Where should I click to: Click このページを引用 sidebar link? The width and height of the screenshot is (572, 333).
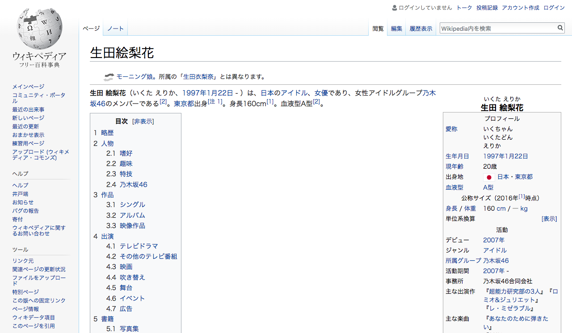point(34,326)
